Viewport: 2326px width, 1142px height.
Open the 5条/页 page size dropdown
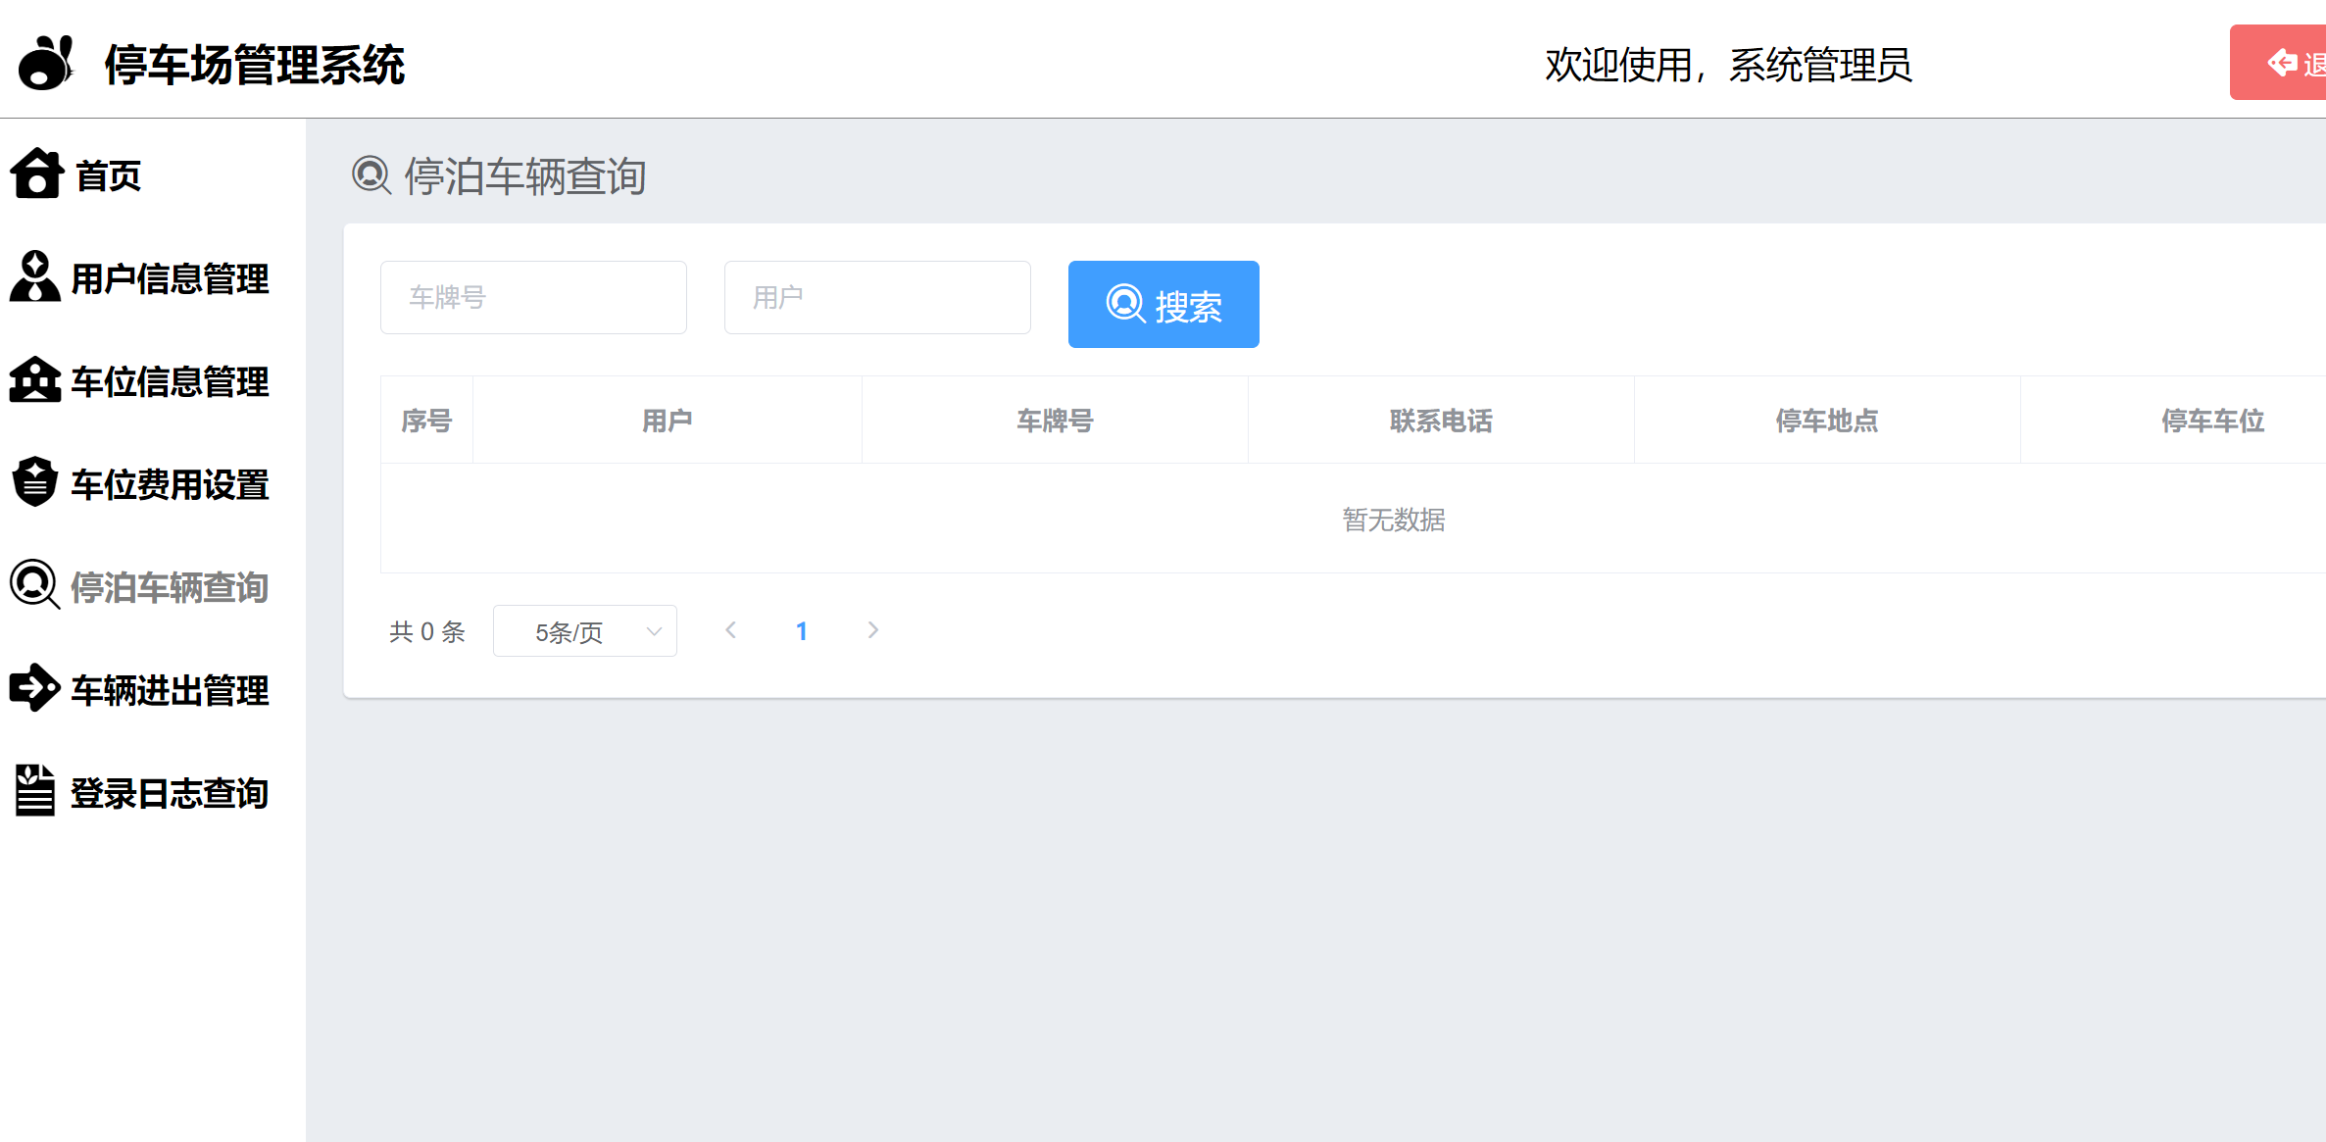coord(584,630)
